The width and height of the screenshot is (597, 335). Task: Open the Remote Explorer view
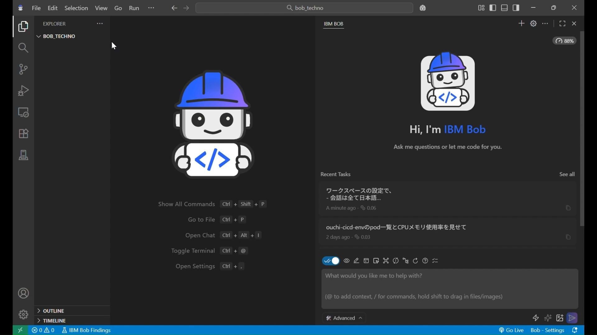[23, 112]
